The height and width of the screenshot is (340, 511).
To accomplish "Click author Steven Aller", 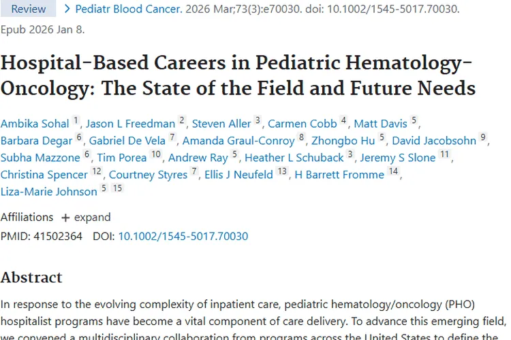I will 221,124.
